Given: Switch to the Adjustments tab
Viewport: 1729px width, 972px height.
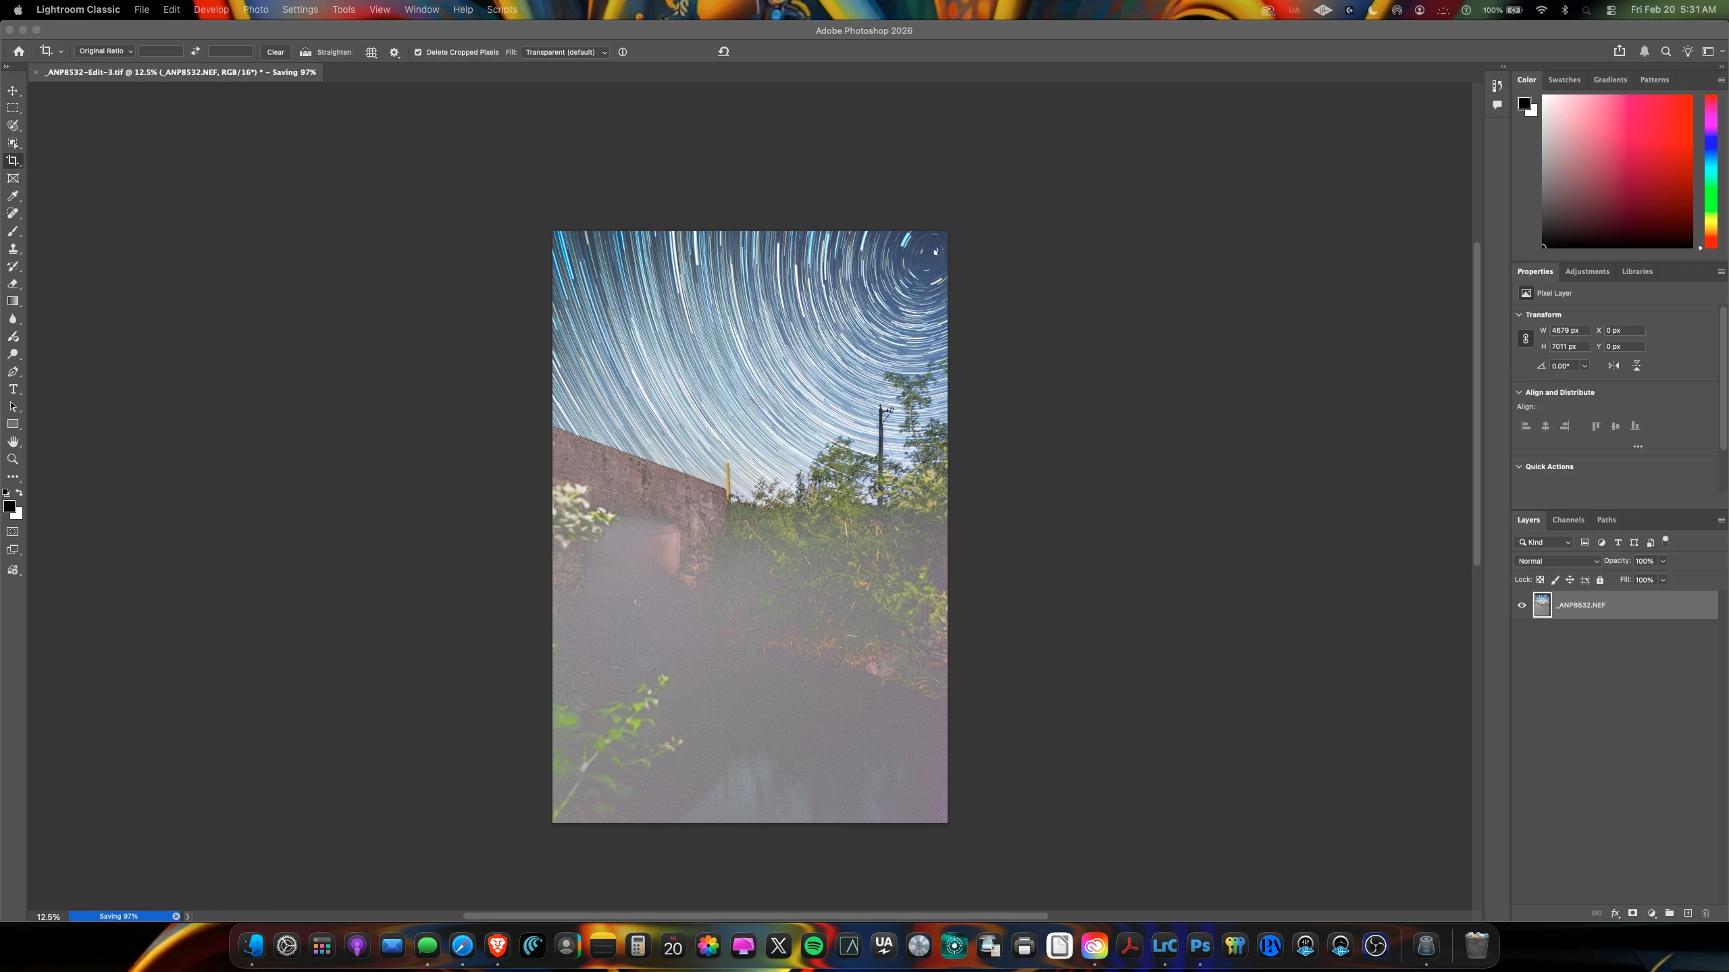Looking at the screenshot, I should pos(1586,271).
